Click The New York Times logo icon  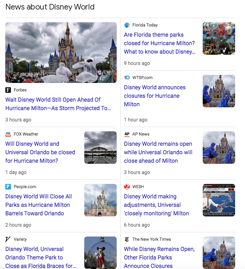(x=127, y=239)
